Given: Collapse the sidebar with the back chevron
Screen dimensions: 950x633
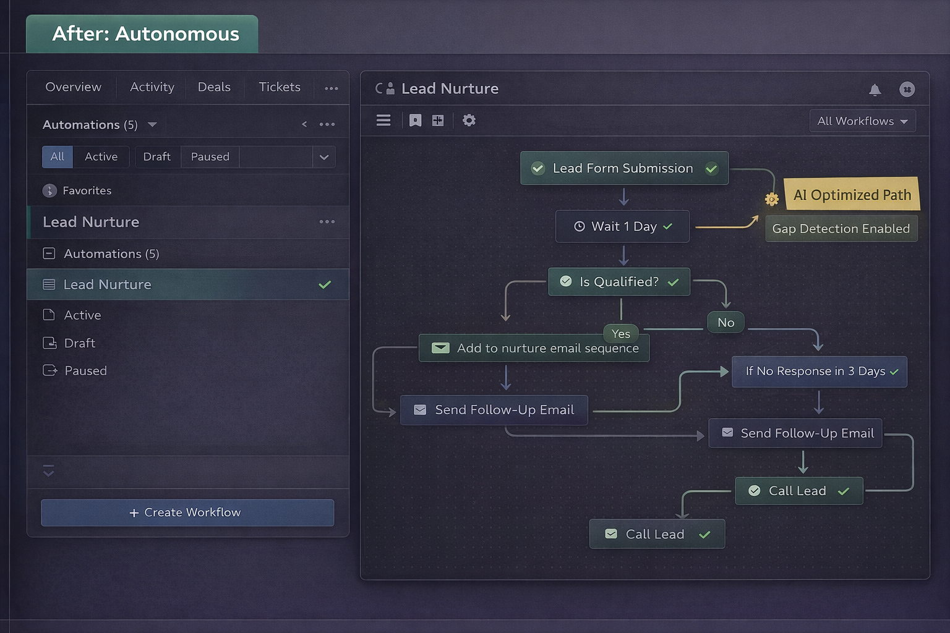Looking at the screenshot, I should click(x=304, y=124).
